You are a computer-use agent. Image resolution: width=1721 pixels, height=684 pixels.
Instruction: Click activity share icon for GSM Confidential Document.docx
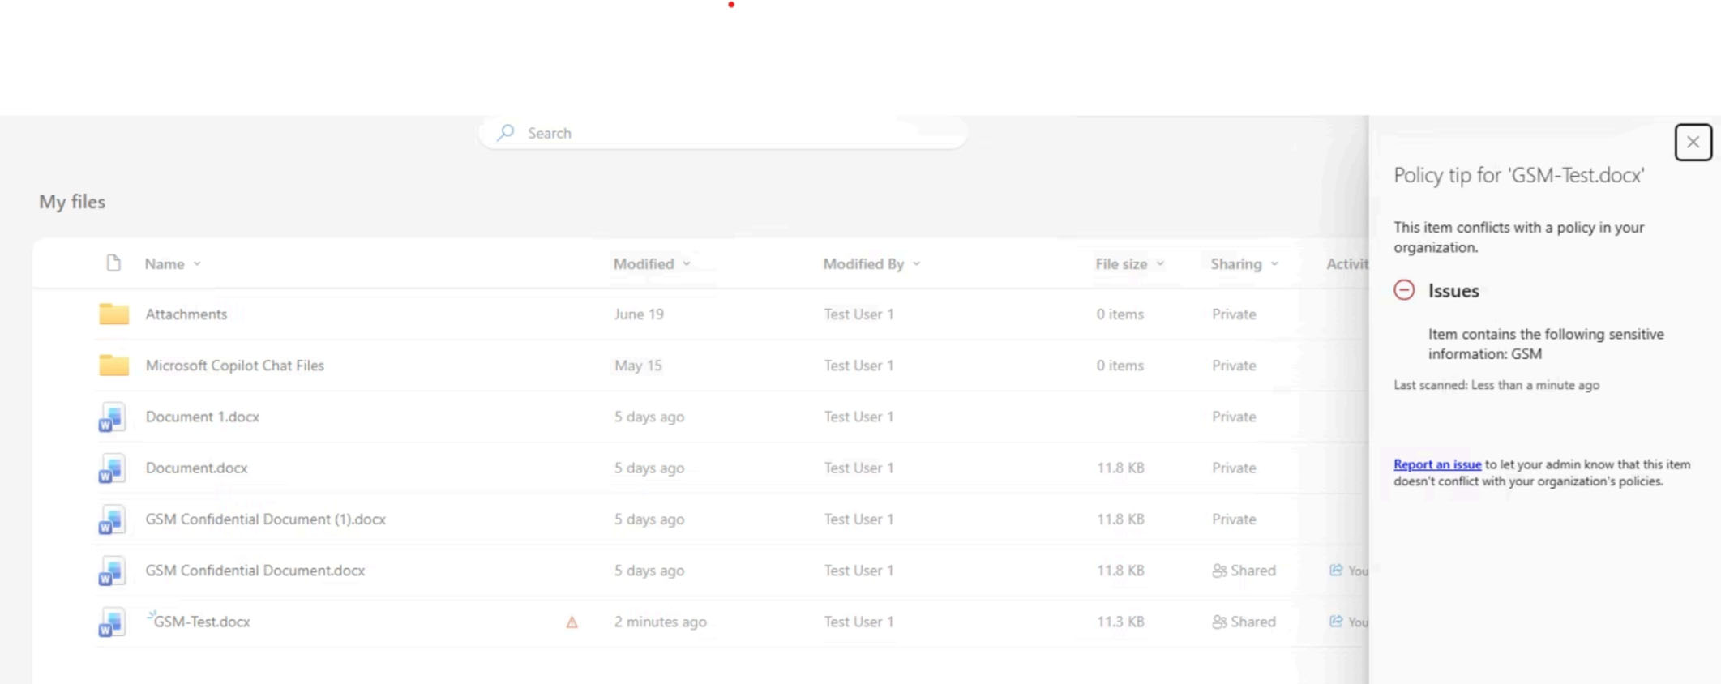coord(1336,571)
